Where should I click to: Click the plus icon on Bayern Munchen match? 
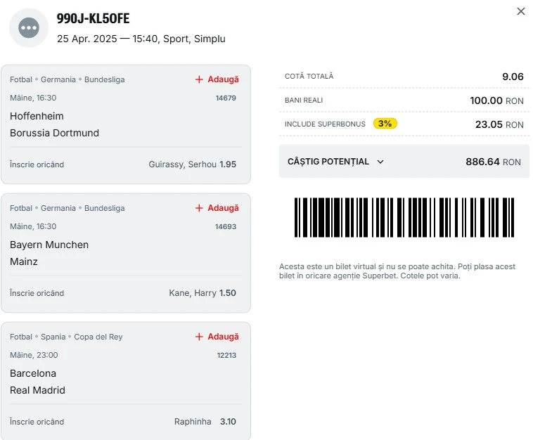(x=199, y=208)
